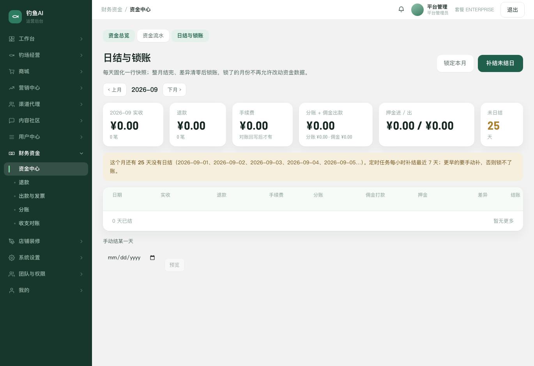
Task: Click the 财务资金 banknote icon
Action: 12,153
